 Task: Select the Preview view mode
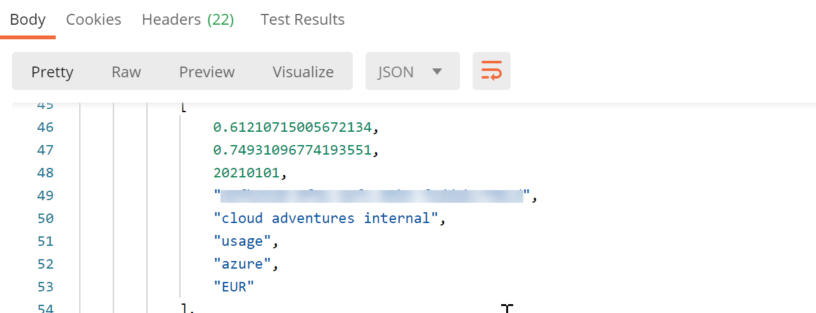point(207,72)
